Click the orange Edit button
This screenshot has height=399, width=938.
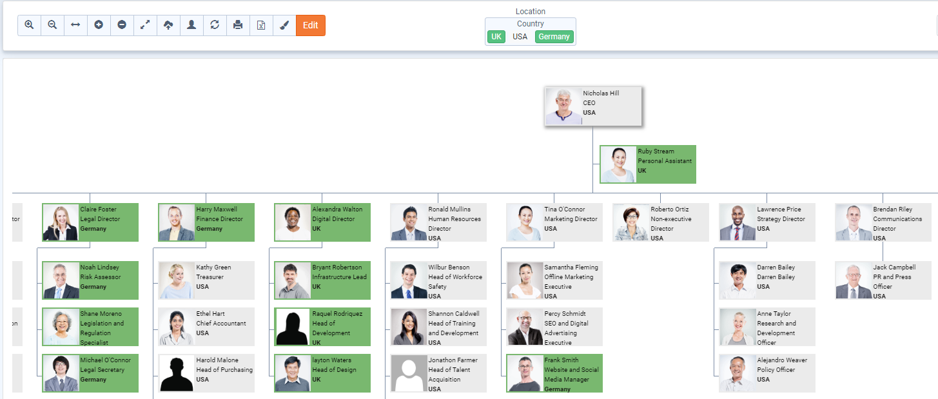pyautogui.click(x=311, y=25)
